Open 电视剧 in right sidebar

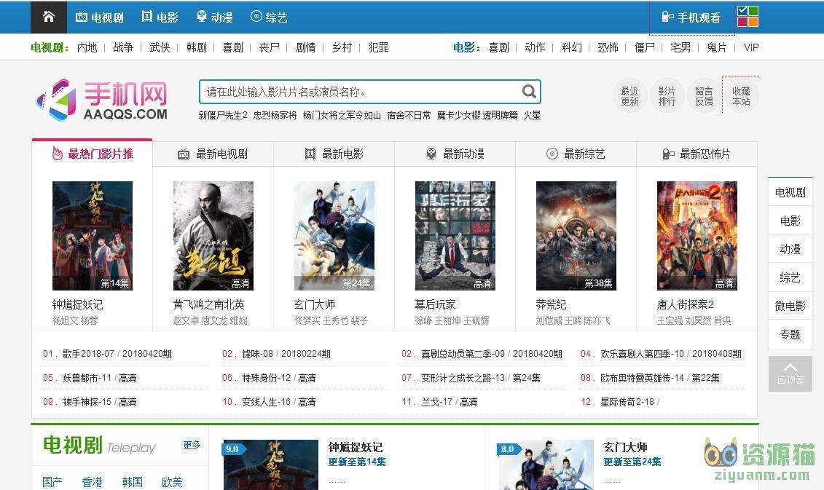click(x=790, y=193)
